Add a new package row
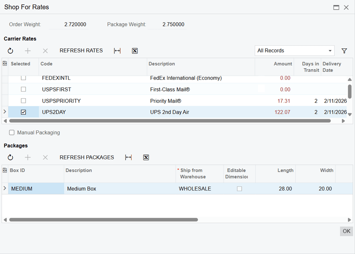The width and height of the screenshot is (355, 254). pos(28,157)
